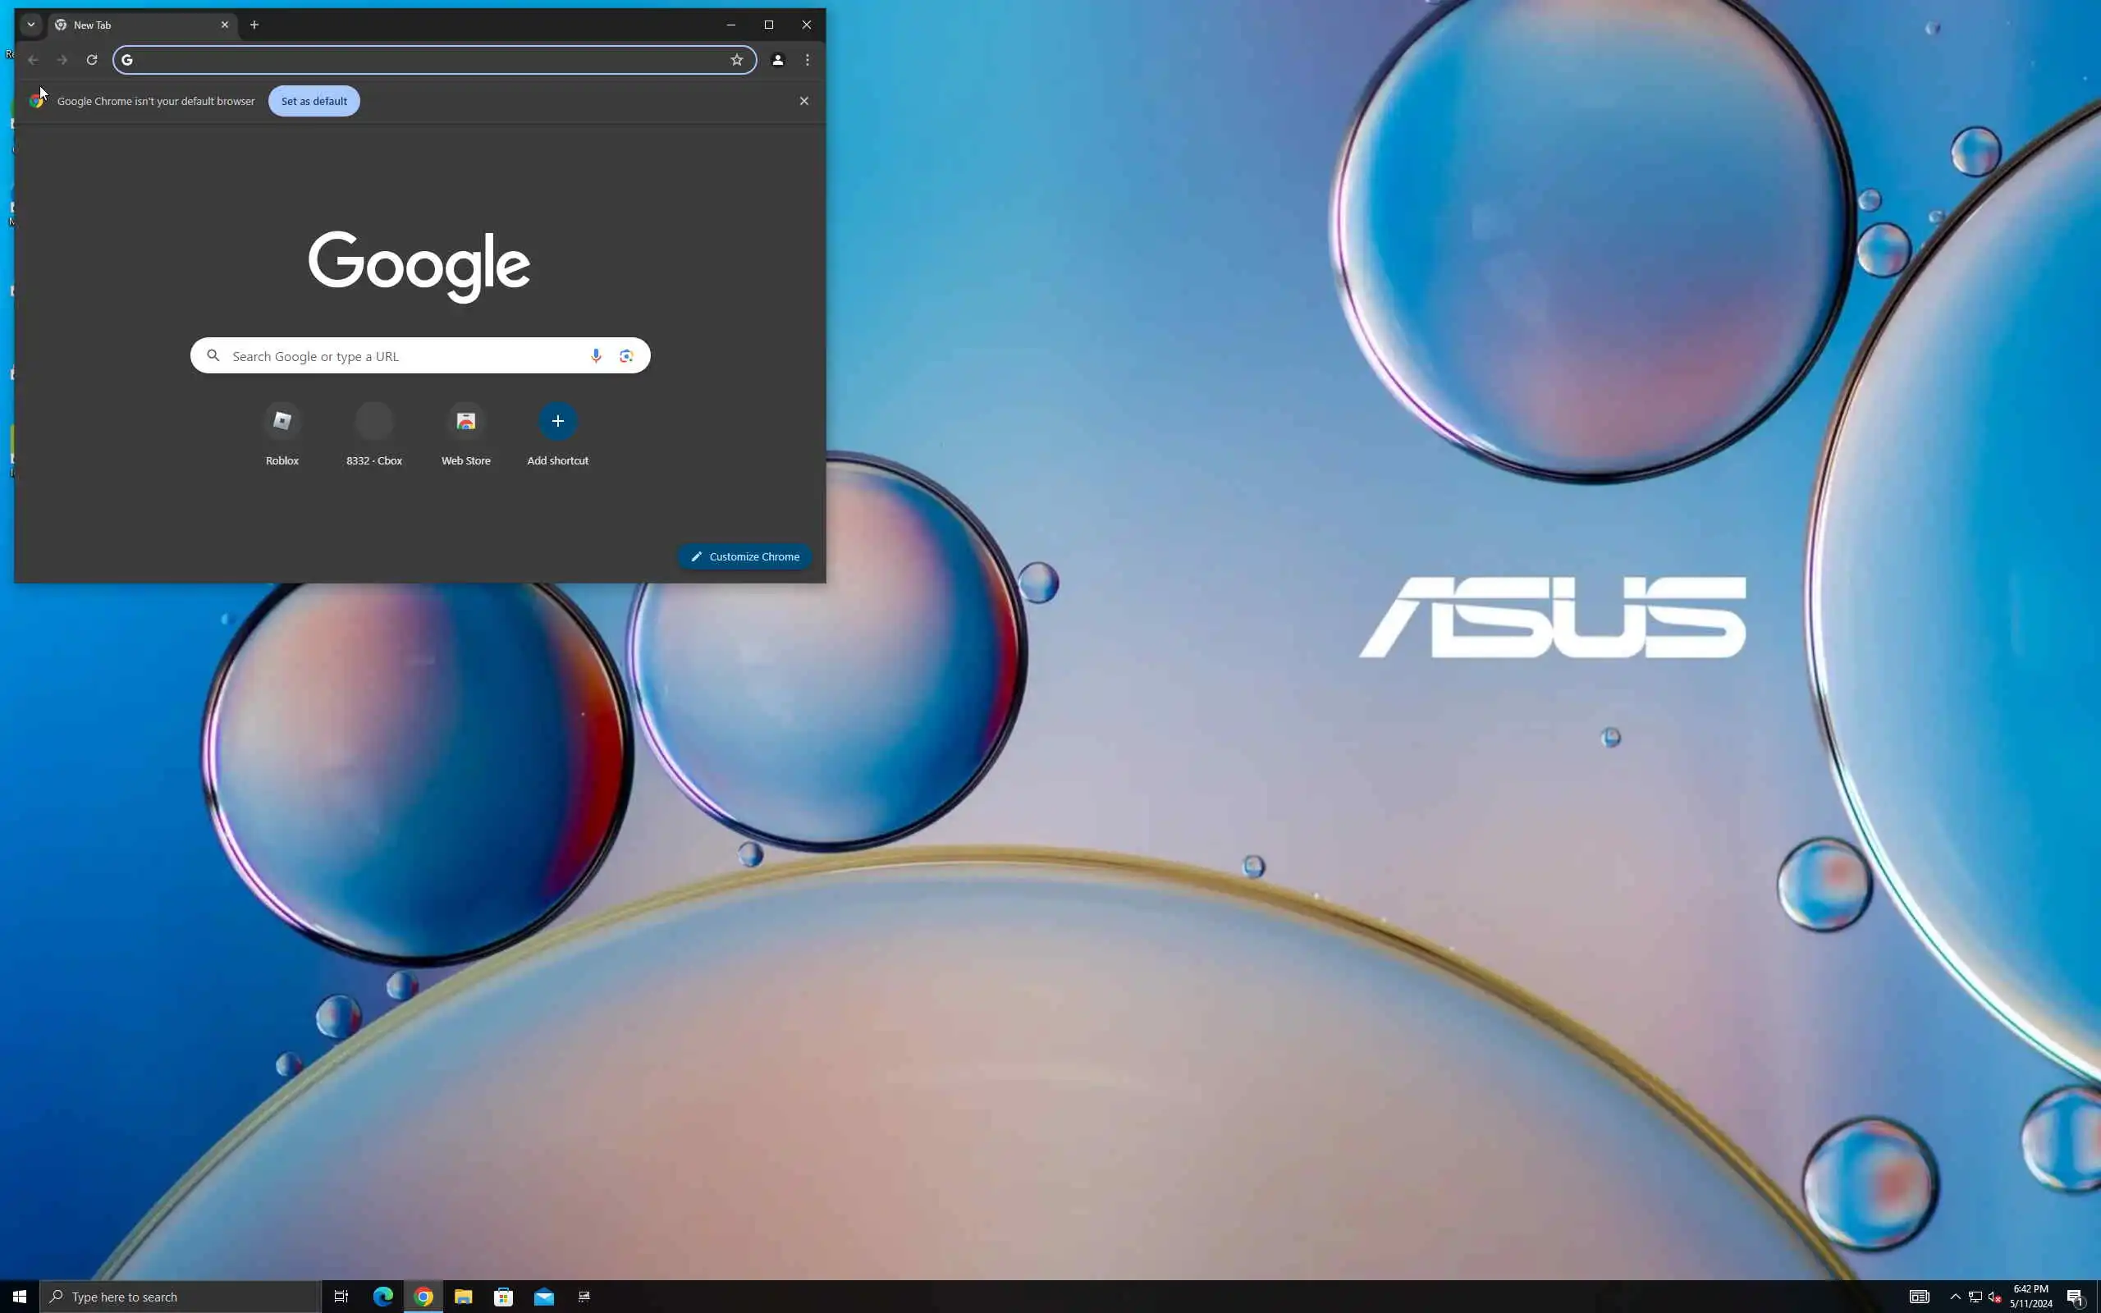2101x1313 pixels.
Task: Click the Search Google or type URL box
Action: tap(400, 356)
